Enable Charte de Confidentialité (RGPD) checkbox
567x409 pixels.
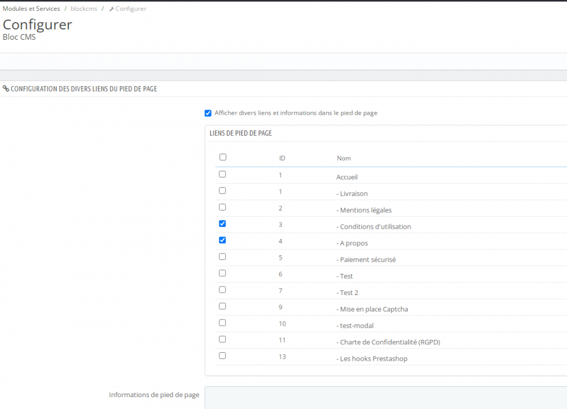[x=222, y=339]
